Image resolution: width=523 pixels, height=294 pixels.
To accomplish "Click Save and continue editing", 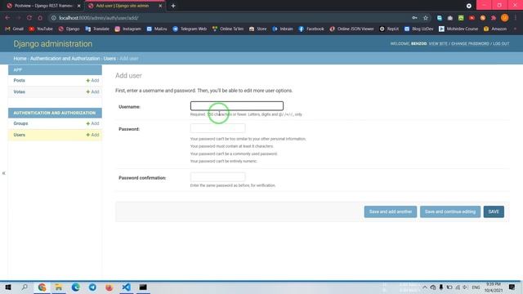I will point(450,212).
